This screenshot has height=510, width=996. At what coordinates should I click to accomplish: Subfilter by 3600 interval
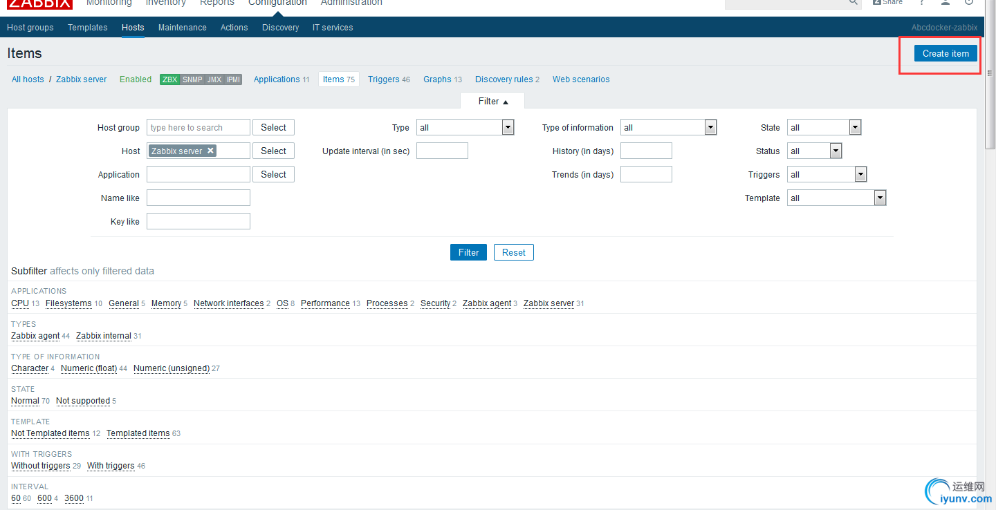74,498
